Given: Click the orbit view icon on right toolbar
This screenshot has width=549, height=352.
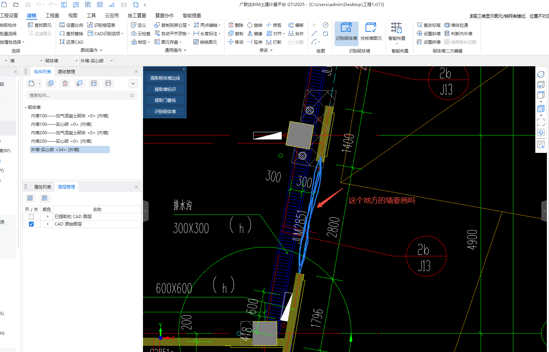Looking at the screenshot, I should click(541, 74).
